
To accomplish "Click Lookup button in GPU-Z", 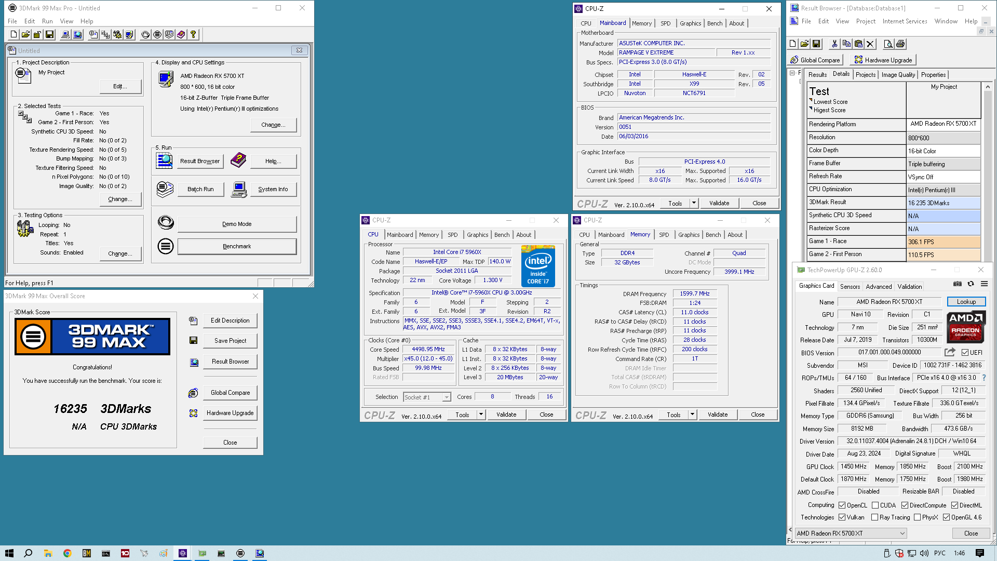I will 966,302.
